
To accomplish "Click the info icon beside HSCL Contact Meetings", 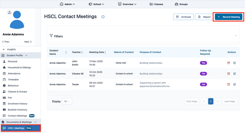I will 103,17.
